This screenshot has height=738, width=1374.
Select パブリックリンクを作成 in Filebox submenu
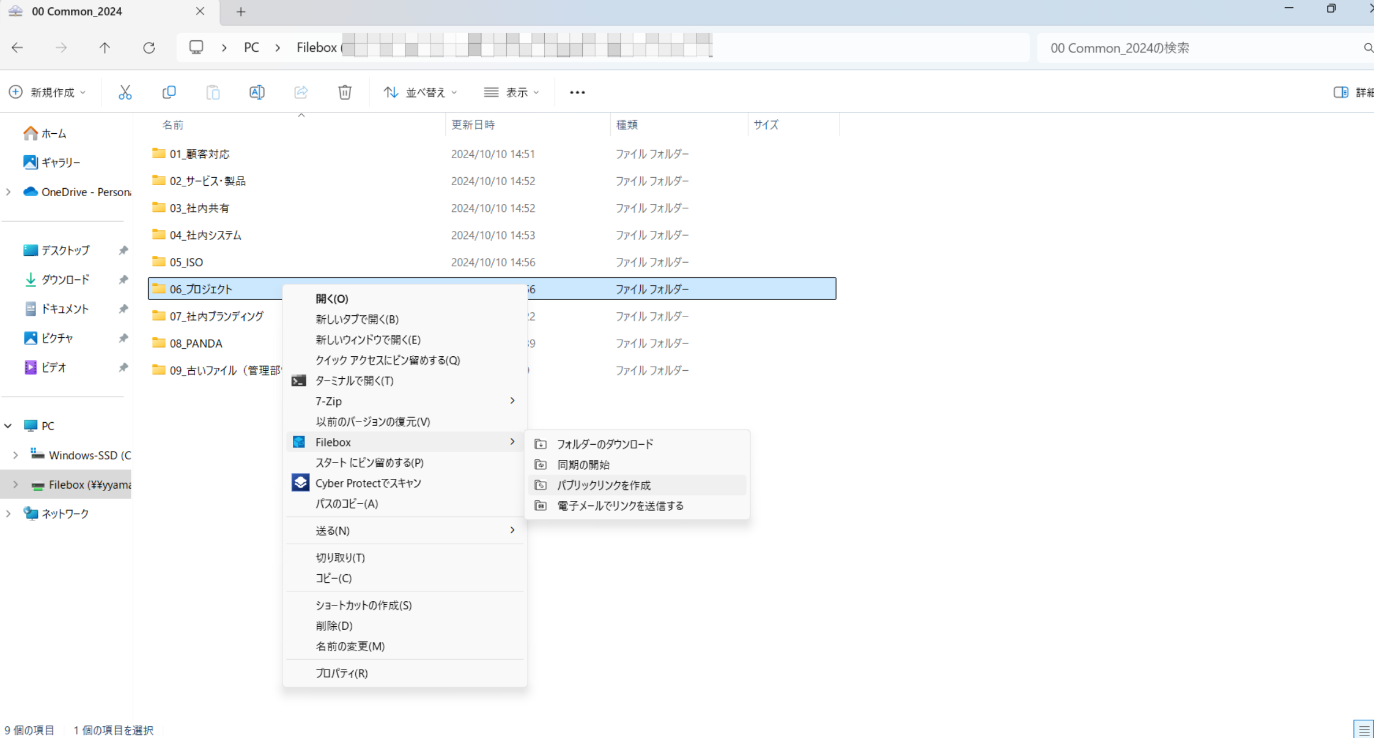click(604, 485)
